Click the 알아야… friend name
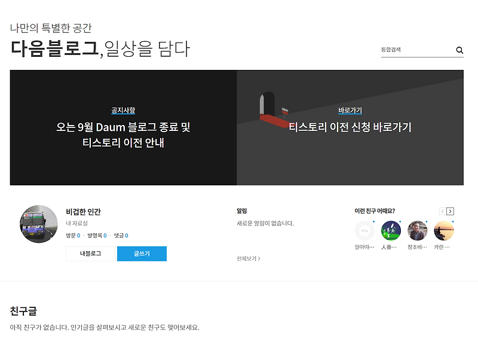The image size is (478, 339). pos(364,247)
